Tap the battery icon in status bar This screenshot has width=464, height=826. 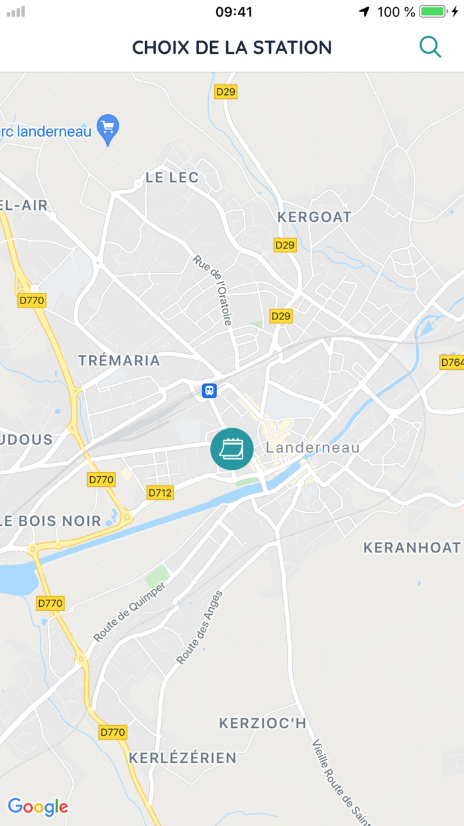[439, 12]
